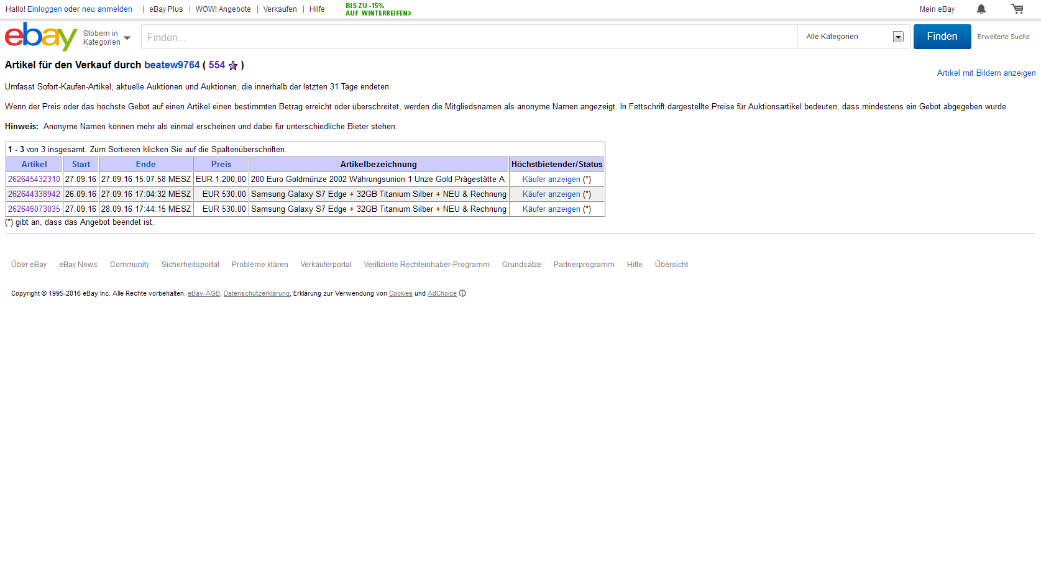Click end time 28.09.16 17:44:15 MESZ
Screen dimensions: 1041x564
[146, 209]
